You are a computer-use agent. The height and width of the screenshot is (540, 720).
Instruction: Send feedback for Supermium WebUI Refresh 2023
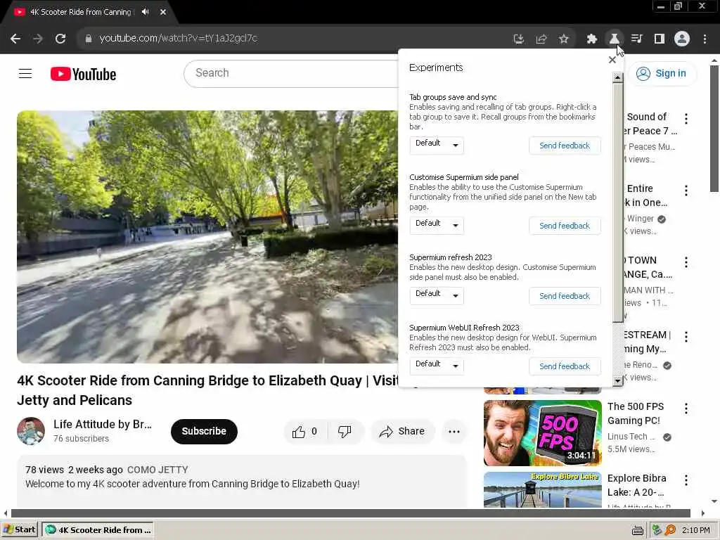coord(565,366)
